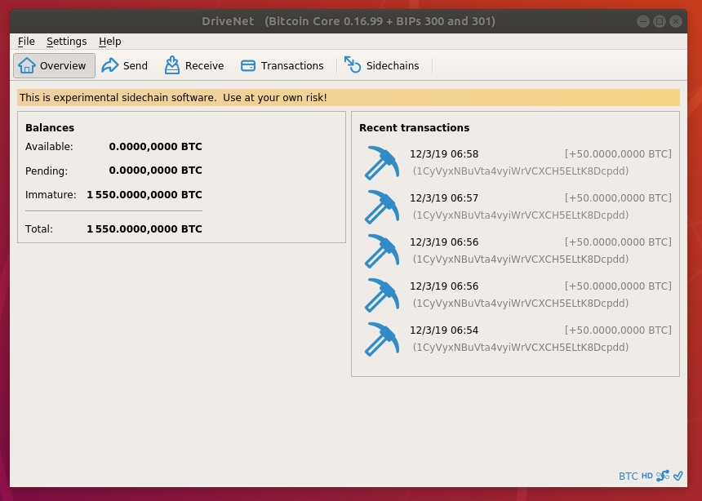Image resolution: width=702 pixels, height=501 pixels.
Task: Click the amount of the 06:58 transaction
Action: [618, 154]
